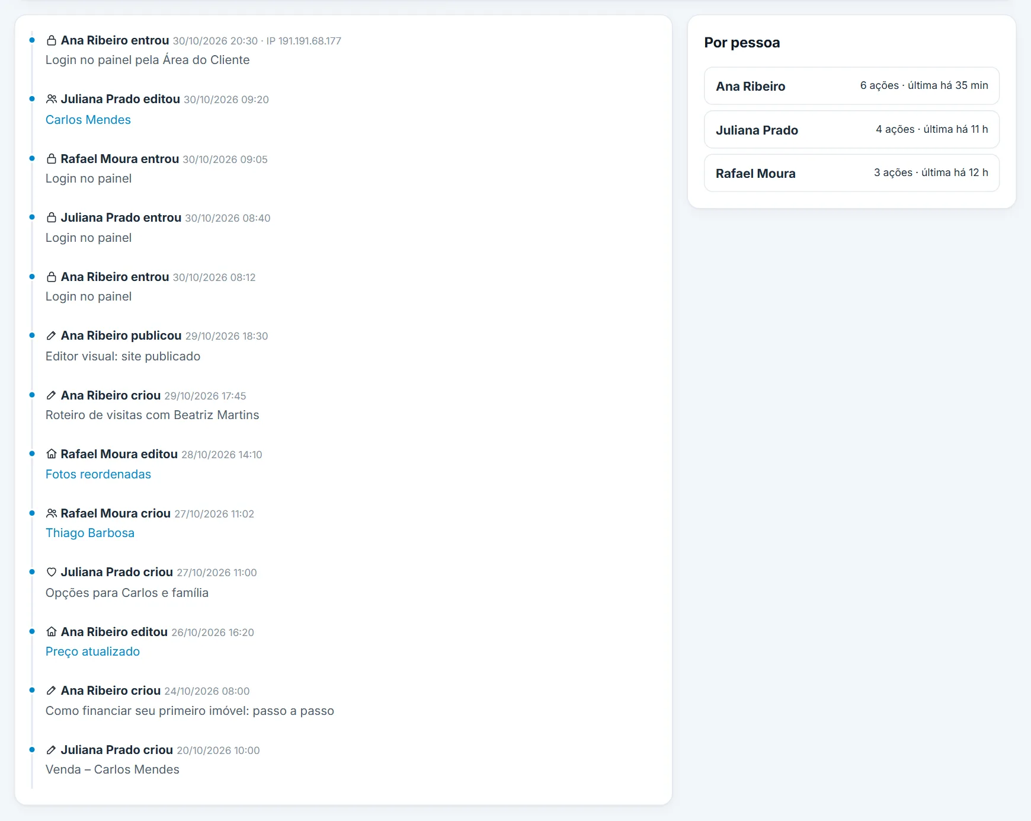
Task: Click 'Login no painel' under Rafael Moura entrou
Action: (89, 178)
